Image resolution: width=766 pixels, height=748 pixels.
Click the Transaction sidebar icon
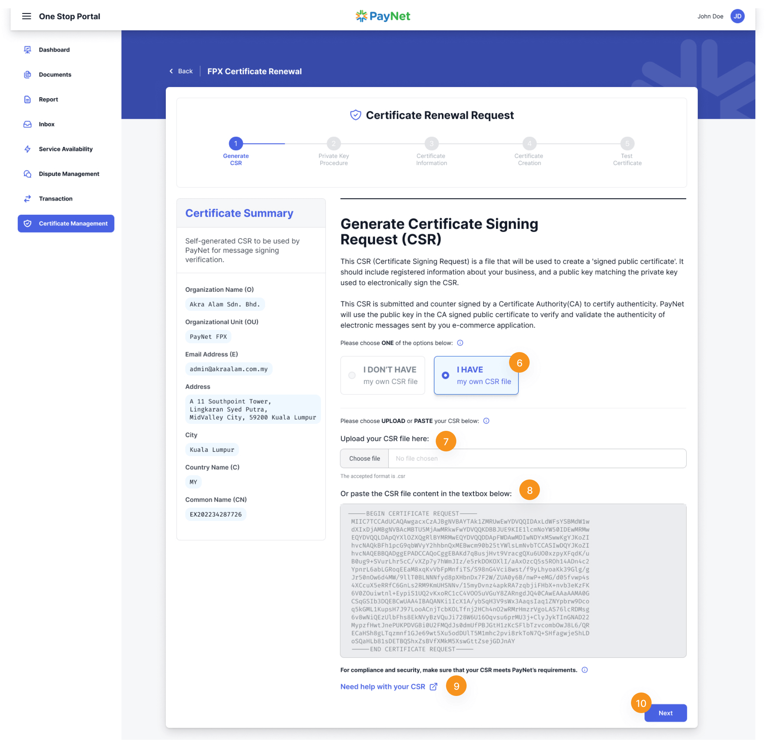pos(27,198)
